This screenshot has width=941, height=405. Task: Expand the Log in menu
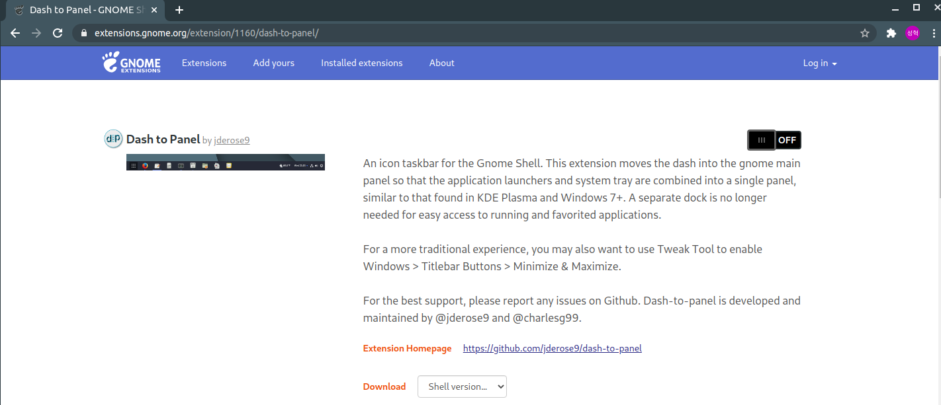point(820,63)
